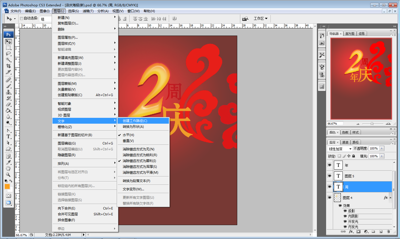Toggle the lock all padlock icon
400x239 pixels.
coord(354,156)
